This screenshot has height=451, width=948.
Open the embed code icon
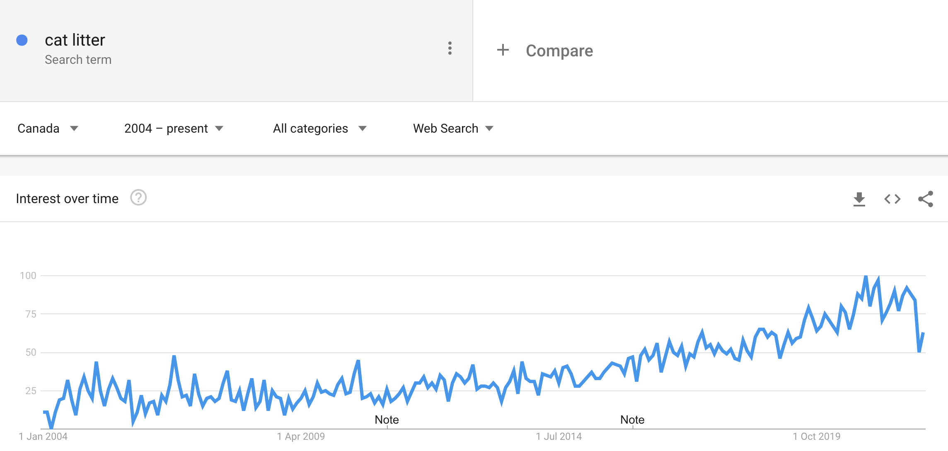892,199
